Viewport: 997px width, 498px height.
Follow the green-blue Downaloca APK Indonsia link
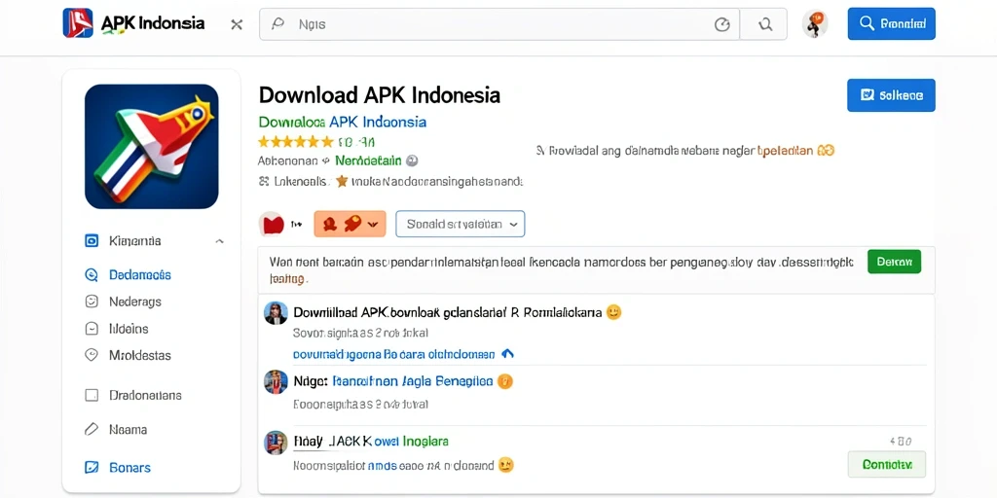coord(343,122)
